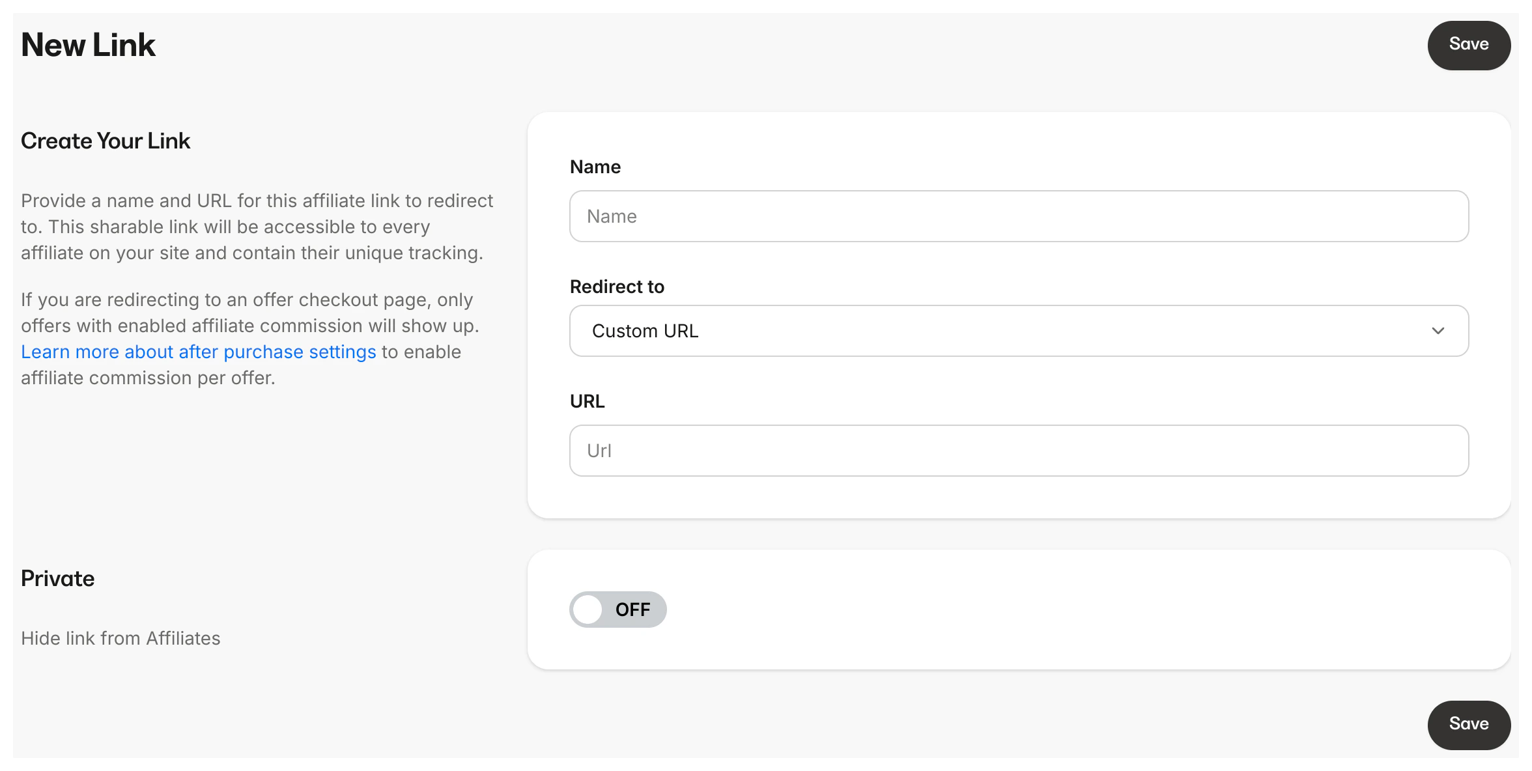Save the new link using the top button

(1469, 45)
